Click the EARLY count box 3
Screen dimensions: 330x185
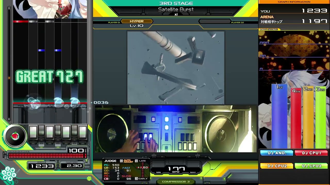coord(136,179)
